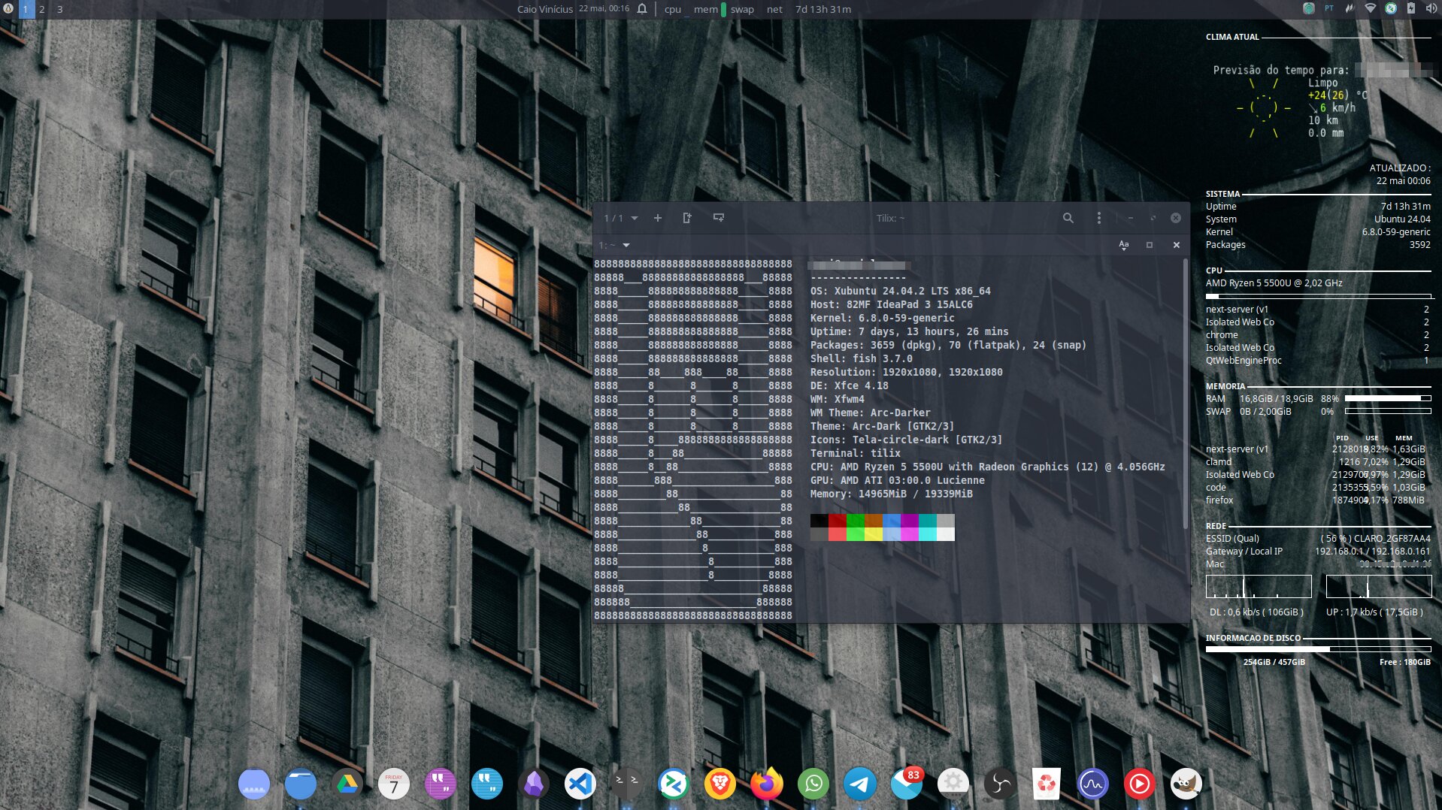
Task: Open Telegram from the dock
Action: (860, 784)
